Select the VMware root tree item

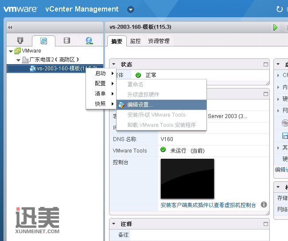31,51
